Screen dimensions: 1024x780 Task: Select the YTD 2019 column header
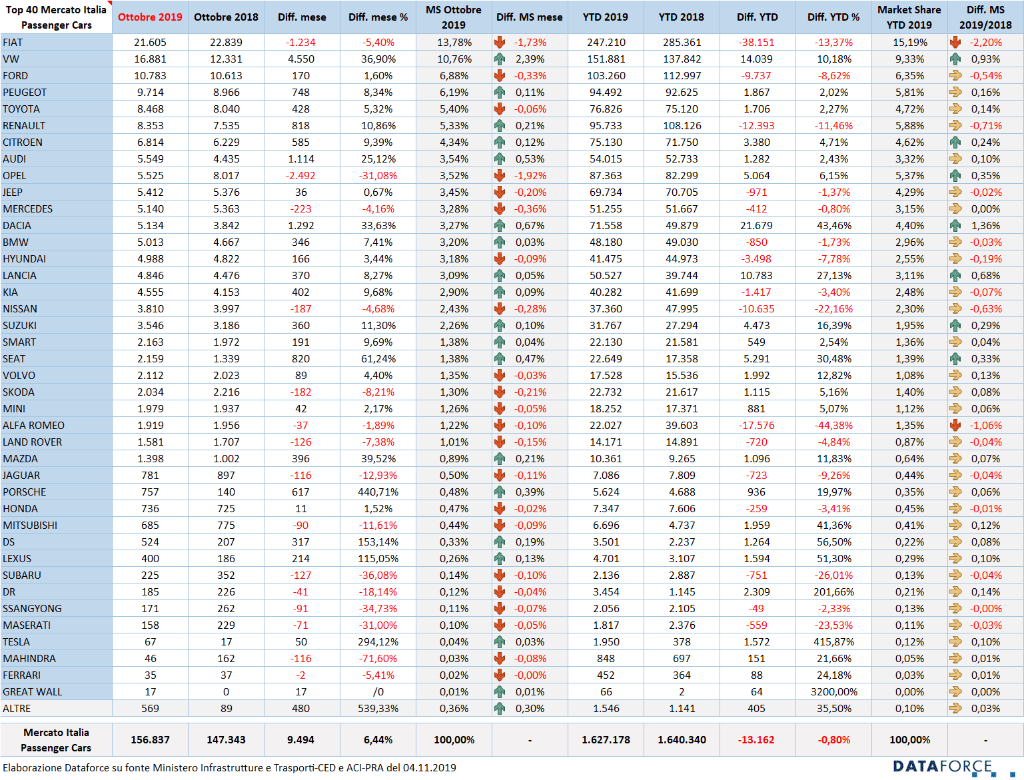point(605,17)
